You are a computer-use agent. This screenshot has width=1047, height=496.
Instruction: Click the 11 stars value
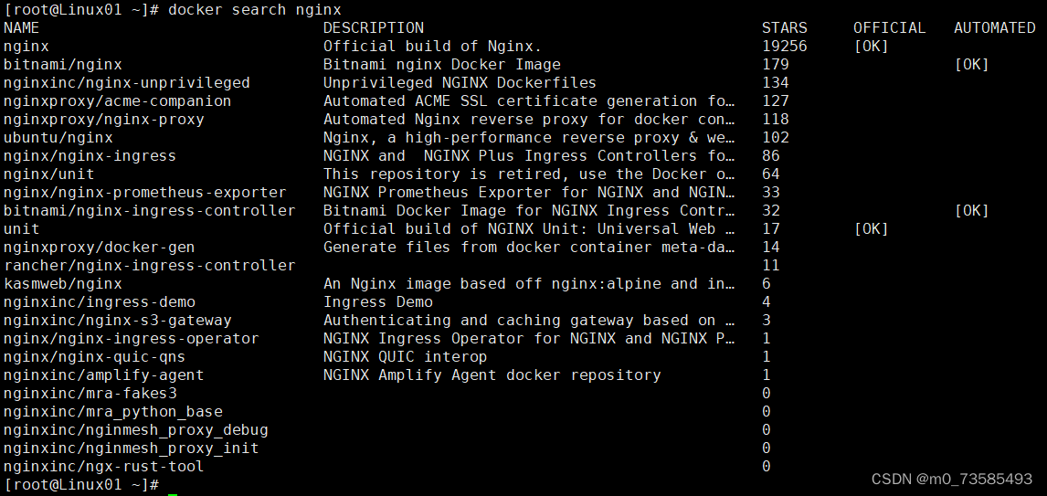770,266
